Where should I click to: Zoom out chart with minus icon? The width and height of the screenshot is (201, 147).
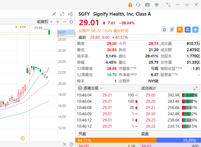[x=65, y=22]
